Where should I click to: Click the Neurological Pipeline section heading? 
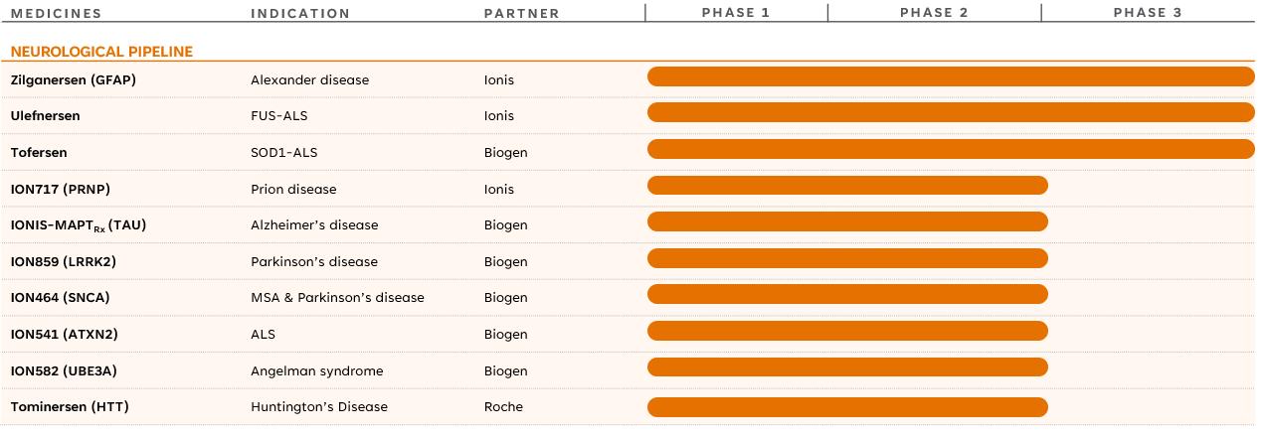pos(101,52)
